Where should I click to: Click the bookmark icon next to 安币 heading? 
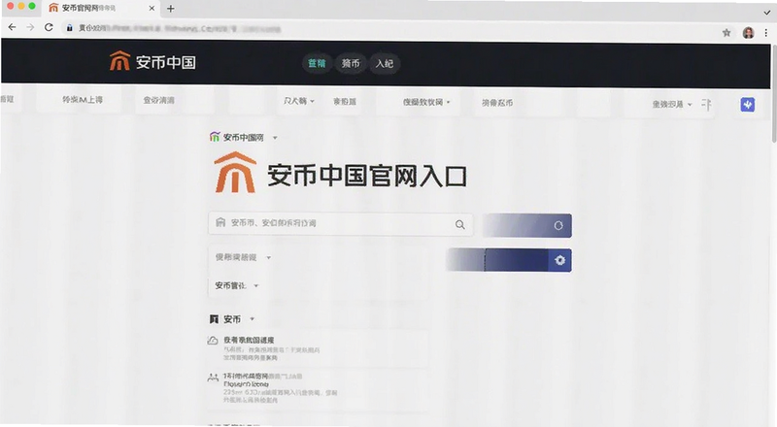(214, 319)
